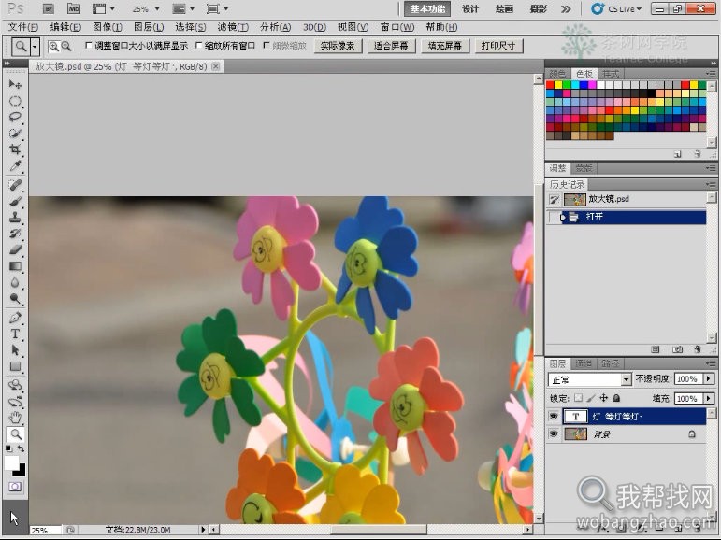
Task: Open the tool preset picker arrow
Action: coord(35,46)
